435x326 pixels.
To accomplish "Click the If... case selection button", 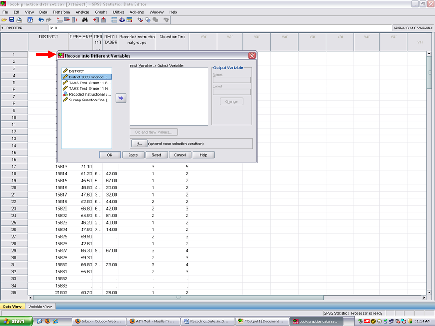I will point(139,144).
